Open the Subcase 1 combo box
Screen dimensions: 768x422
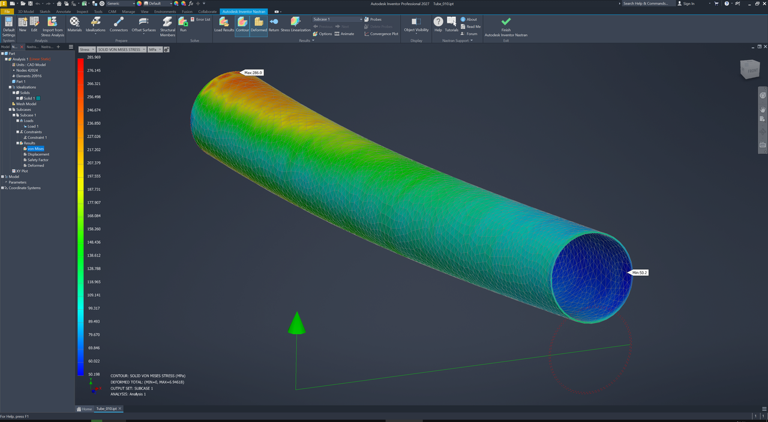338,19
